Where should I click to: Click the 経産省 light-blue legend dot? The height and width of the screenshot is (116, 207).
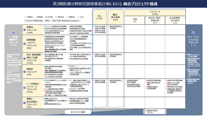pyautogui.click(x=67, y=17)
